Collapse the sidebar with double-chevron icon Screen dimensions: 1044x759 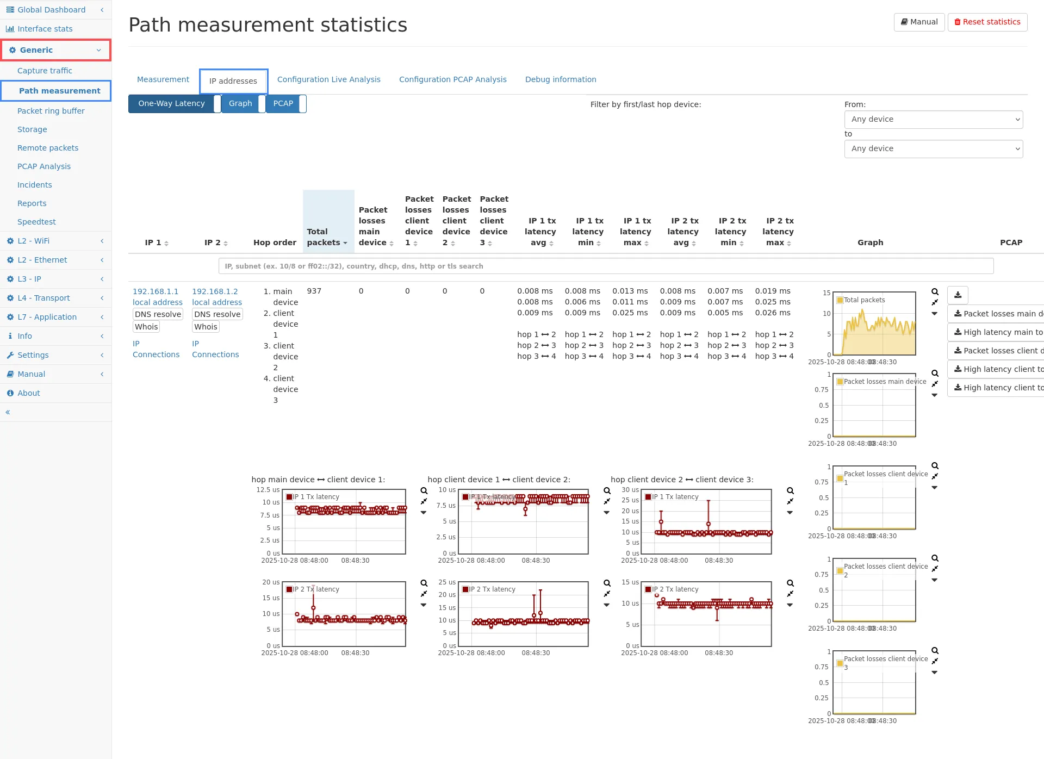point(8,412)
